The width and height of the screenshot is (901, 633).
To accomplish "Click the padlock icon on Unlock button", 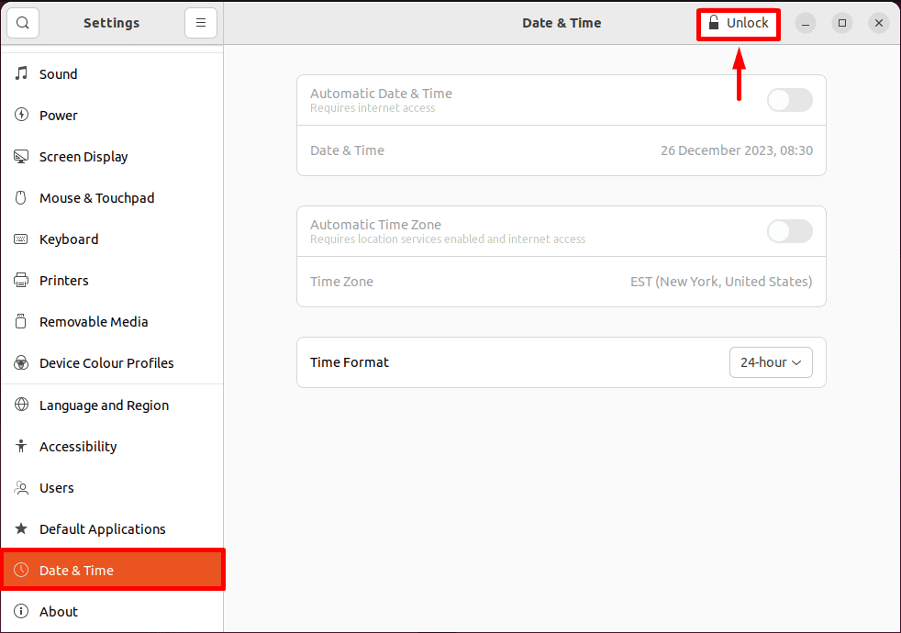I will point(714,23).
